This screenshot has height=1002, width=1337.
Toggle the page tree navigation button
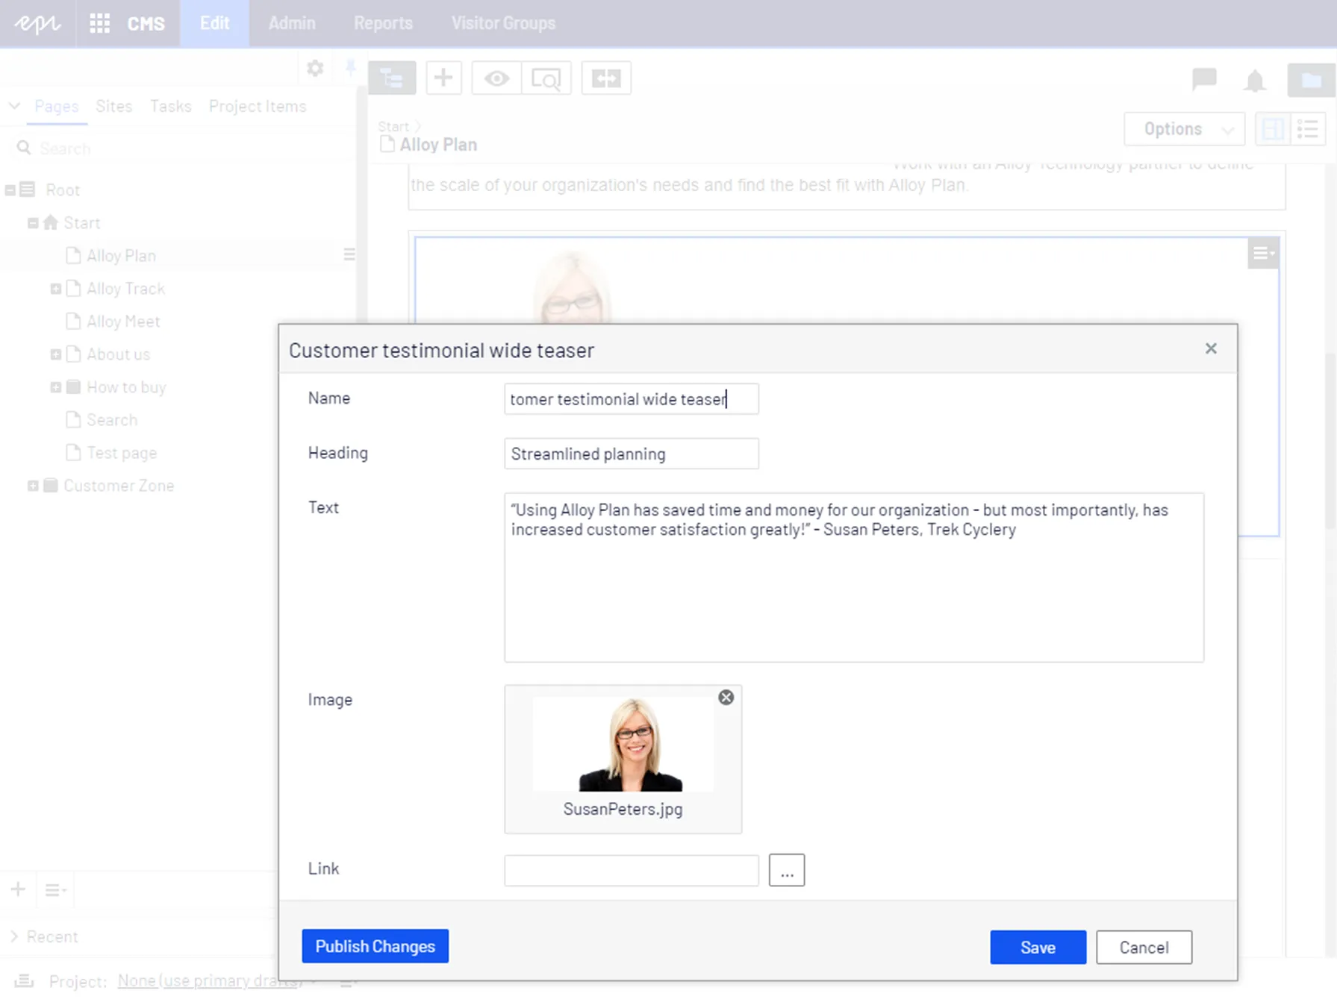pyautogui.click(x=392, y=78)
